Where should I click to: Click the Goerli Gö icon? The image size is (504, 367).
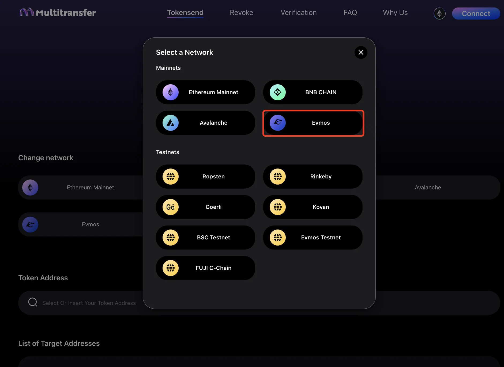171,207
